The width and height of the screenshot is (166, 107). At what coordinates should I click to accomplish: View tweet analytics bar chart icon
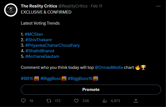[x=104, y=101]
